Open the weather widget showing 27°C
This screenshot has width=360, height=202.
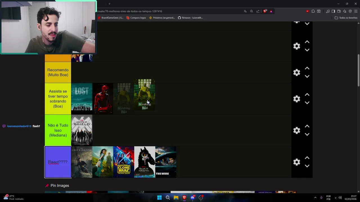point(13,198)
